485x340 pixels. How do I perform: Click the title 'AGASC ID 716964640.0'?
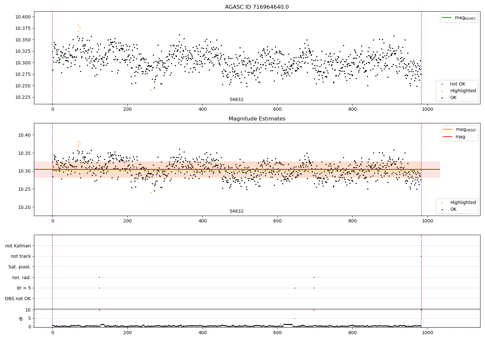[257, 7]
